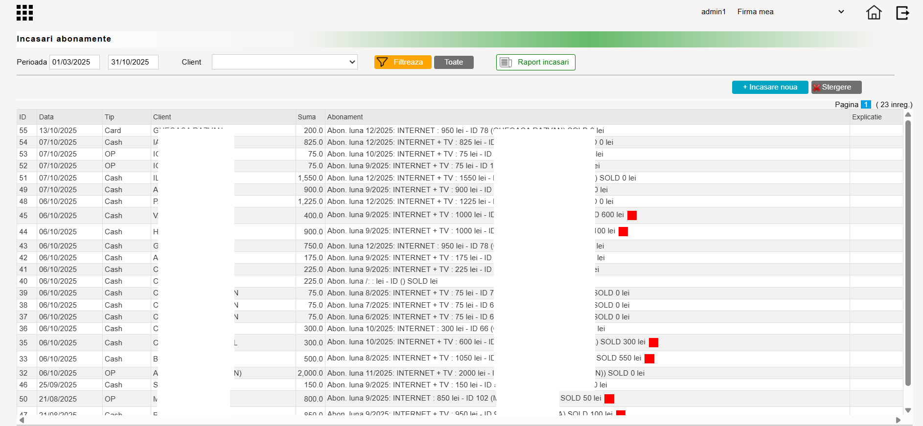
Task: Click red marker on row ID 45
Action: (x=632, y=215)
